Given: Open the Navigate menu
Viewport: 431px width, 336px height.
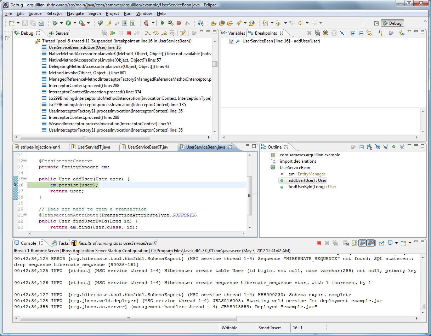Looking at the screenshot, I should coord(75,13).
